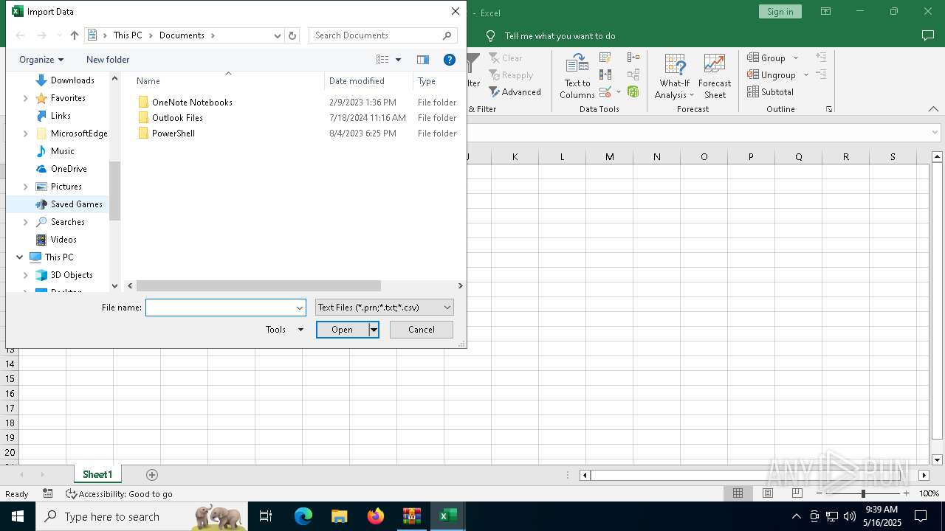Click the Data Validation icon

605,92
